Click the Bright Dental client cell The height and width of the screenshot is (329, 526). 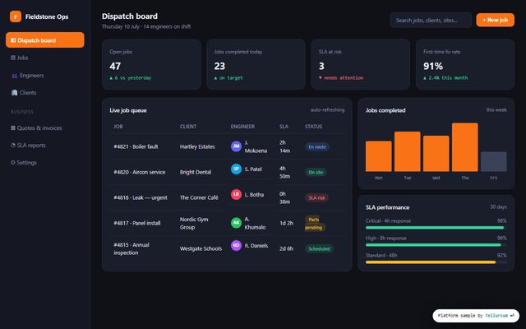[x=196, y=172]
